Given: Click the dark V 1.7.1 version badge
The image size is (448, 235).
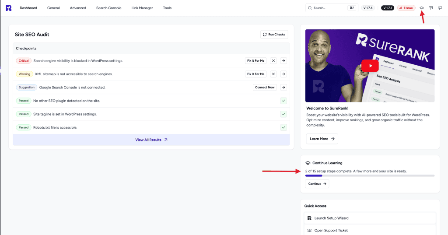Looking at the screenshot, I should point(388,8).
